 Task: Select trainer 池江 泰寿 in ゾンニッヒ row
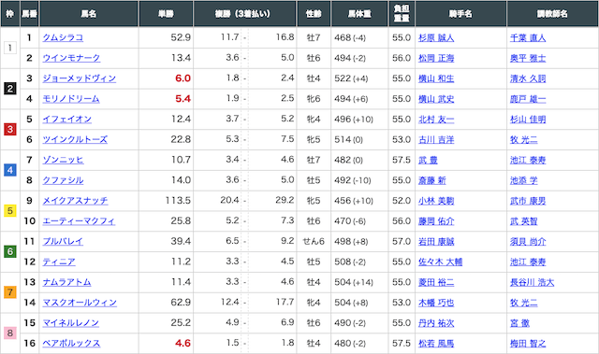pos(528,160)
